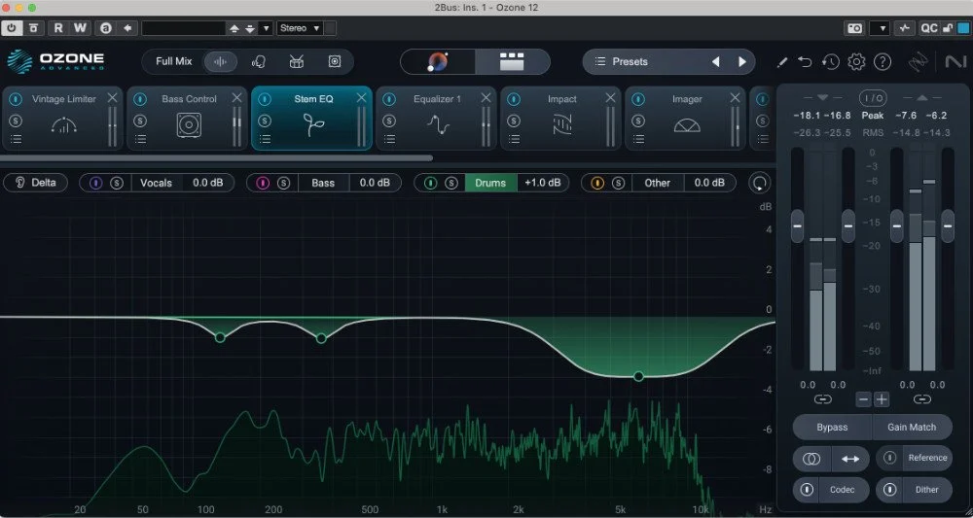Image resolution: width=973 pixels, height=518 pixels.
Task: Click the reset circular arrow icon beside Other
Action: [x=760, y=183]
